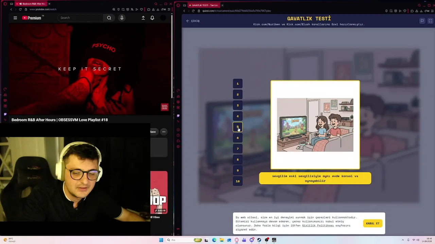The height and width of the screenshot is (244, 435).
Task: Open the video's more actions ellipsis
Action: (x=164, y=132)
